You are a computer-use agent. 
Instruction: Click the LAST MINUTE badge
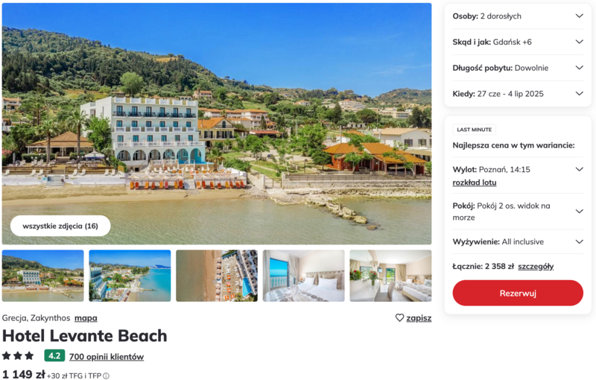point(474,130)
